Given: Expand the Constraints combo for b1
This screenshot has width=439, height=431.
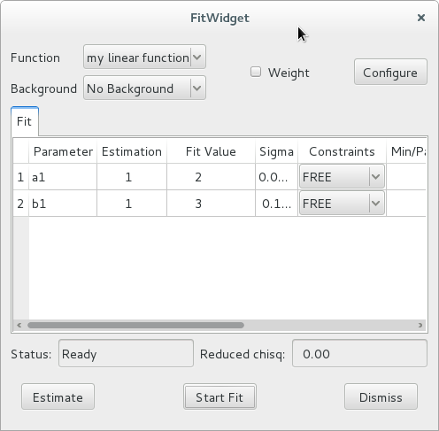Looking at the screenshot, I should [x=342, y=204].
